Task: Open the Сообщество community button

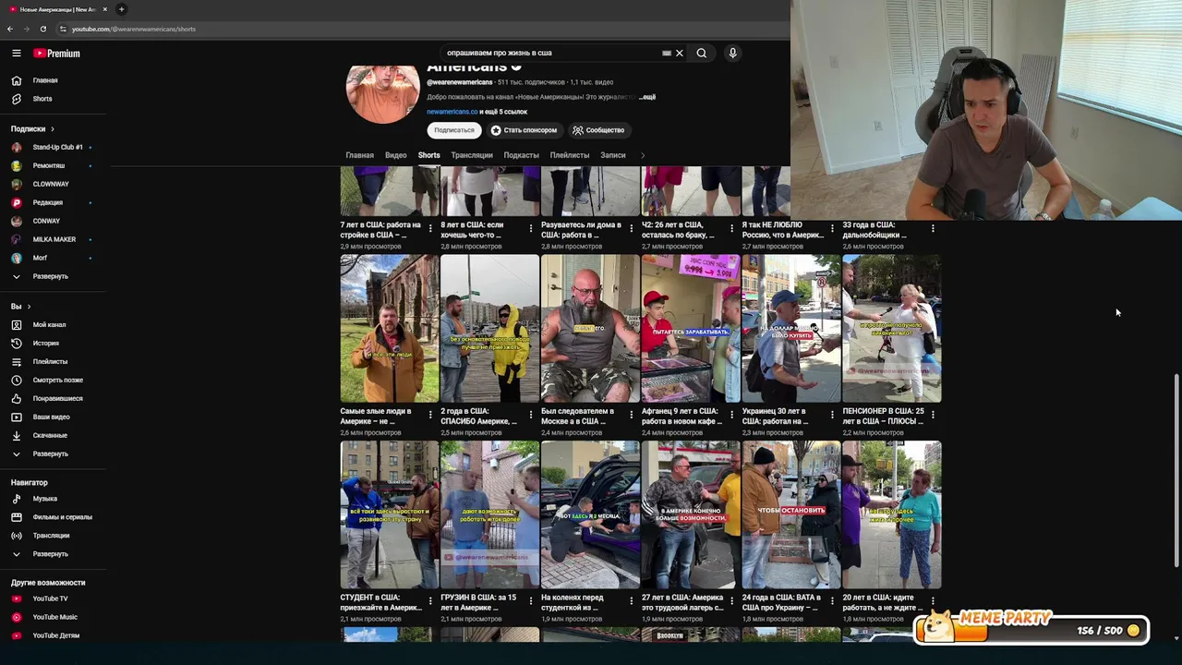Action: (x=598, y=130)
